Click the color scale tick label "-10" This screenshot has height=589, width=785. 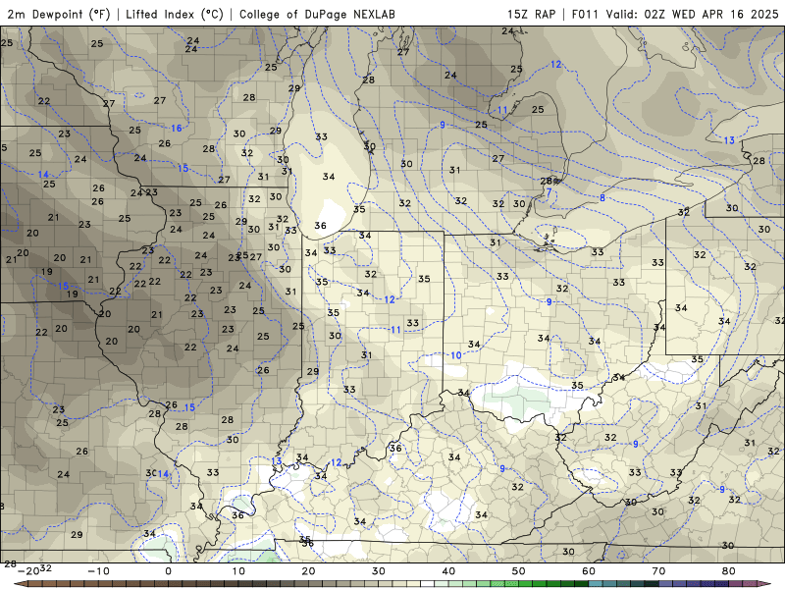pos(98,571)
